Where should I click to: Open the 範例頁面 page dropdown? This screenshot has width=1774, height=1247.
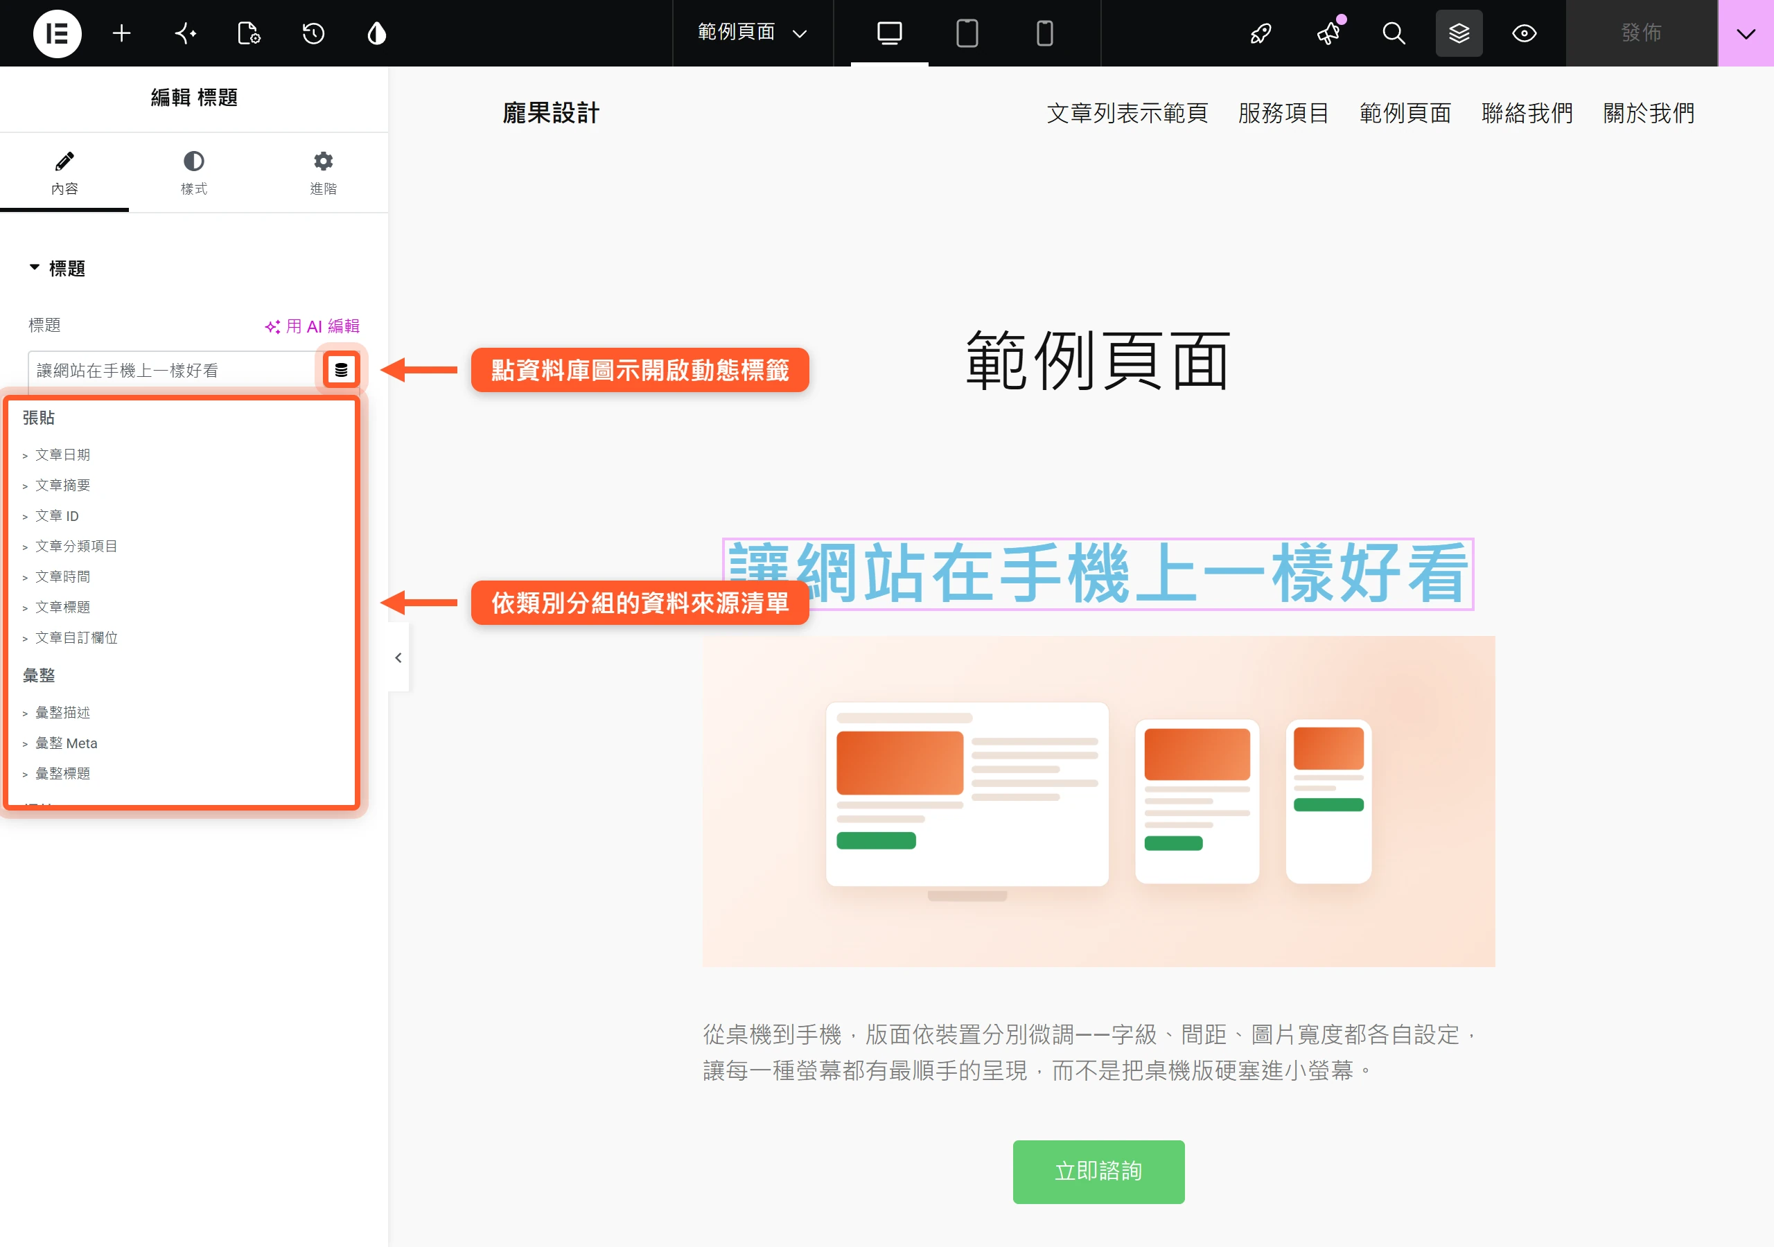click(x=752, y=33)
